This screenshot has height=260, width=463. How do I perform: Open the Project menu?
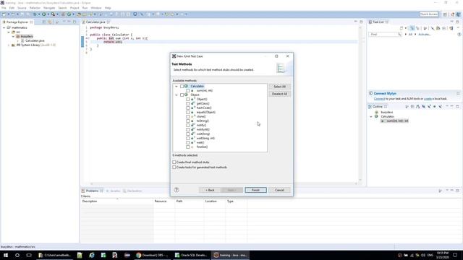click(75, 8)
